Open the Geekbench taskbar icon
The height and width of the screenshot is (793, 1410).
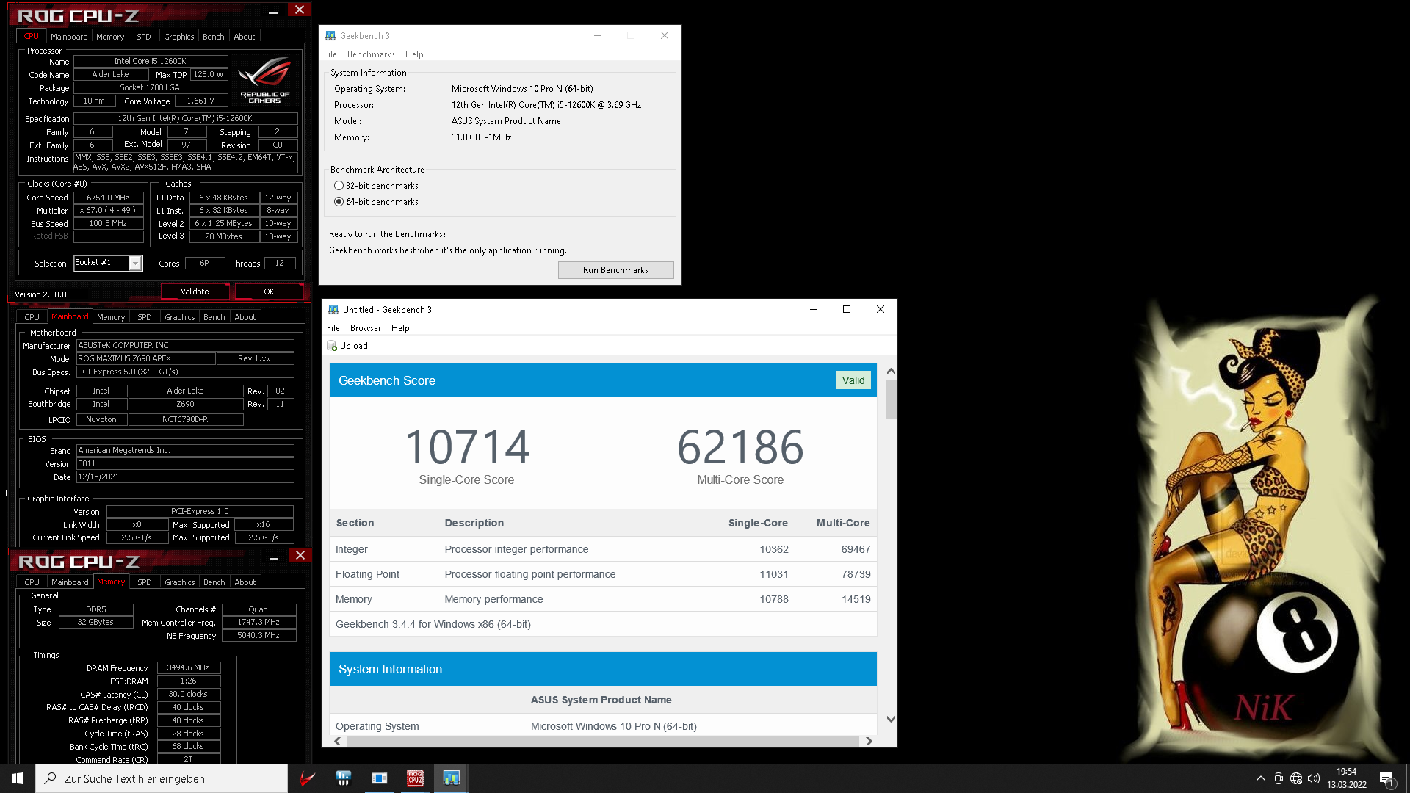[452, 778]
